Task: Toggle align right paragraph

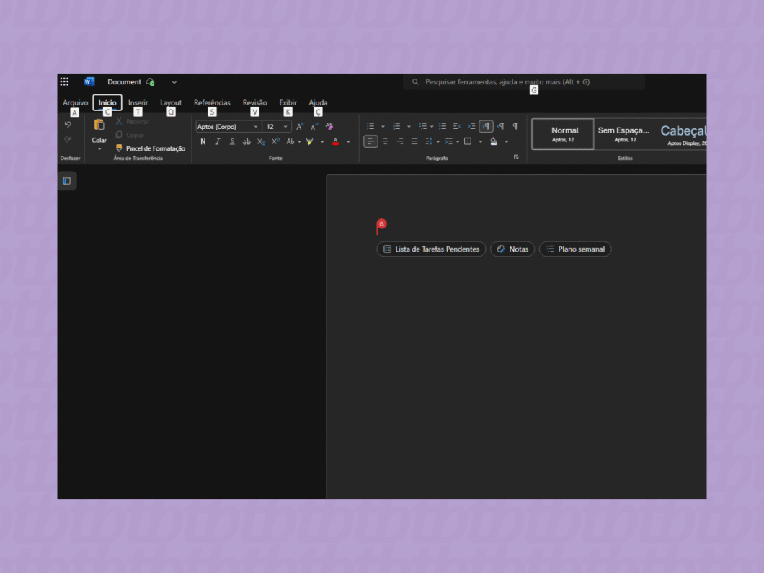Action: (399, 142)
